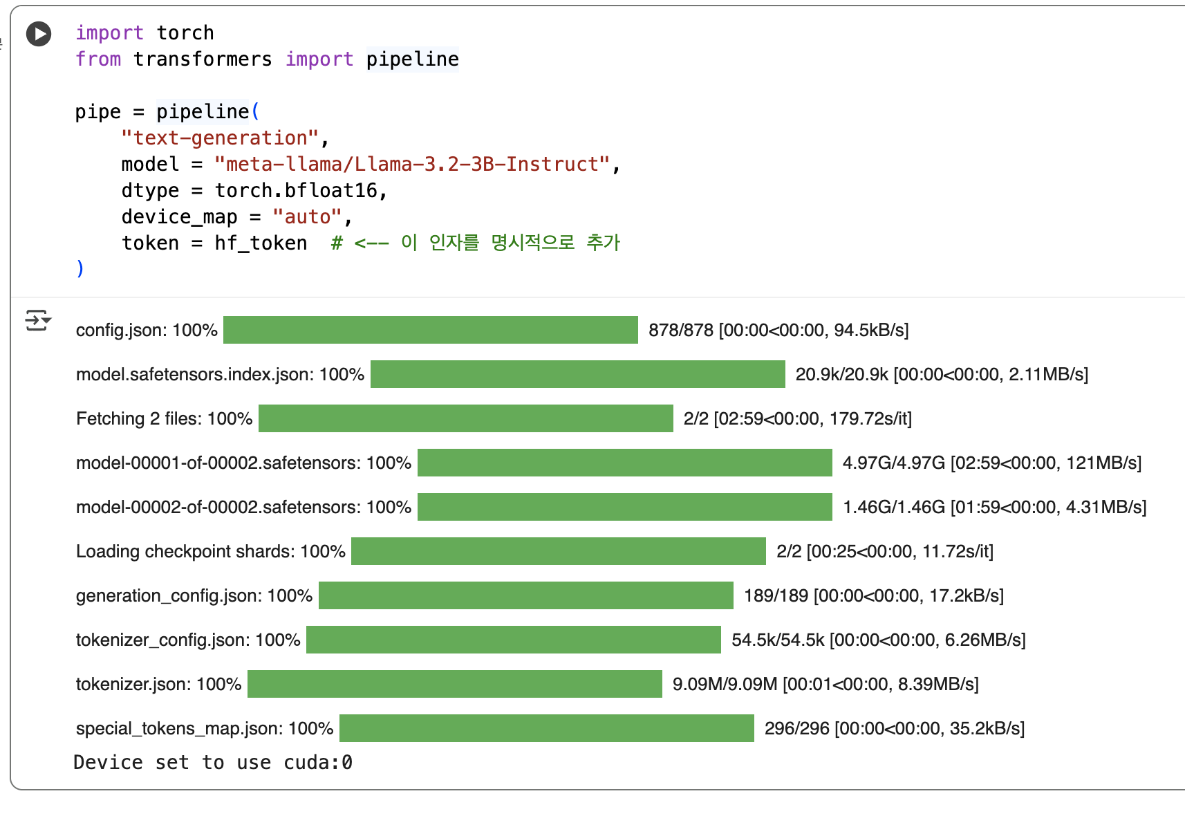
Task: Click the Loading checkpoint shards progress bar
Action: point(558,551)
